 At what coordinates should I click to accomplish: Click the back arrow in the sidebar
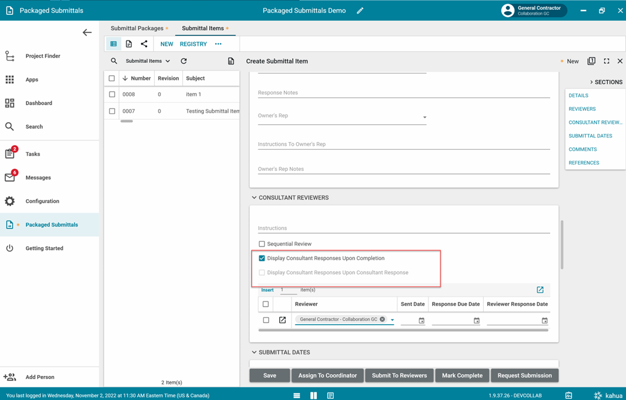point(87,33)
